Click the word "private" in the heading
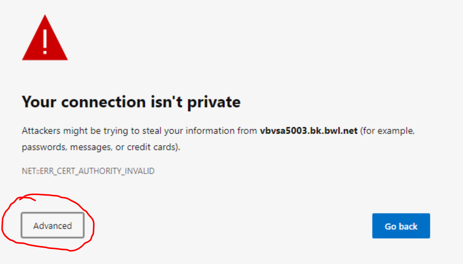The width and height of the screenshot is (463, 264). click(214, 103)
